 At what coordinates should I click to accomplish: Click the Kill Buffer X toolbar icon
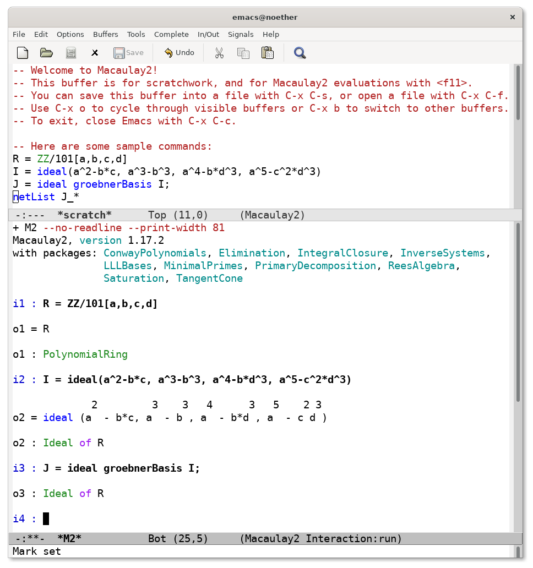(x=95, y=53)
